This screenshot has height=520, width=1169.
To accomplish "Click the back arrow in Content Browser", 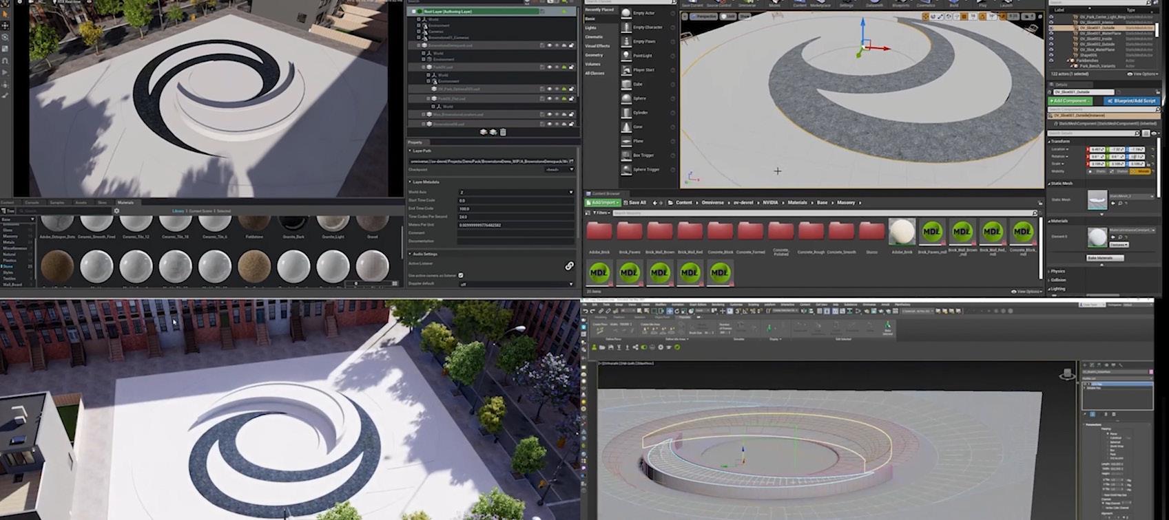I will tap(655, 203).
